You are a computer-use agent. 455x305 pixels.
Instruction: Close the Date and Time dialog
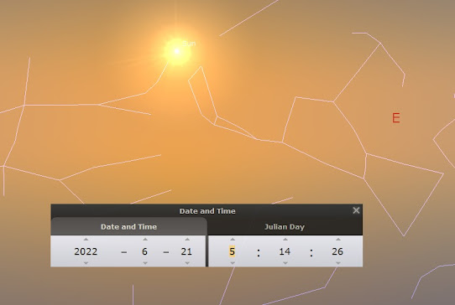(x=356, y=210)
